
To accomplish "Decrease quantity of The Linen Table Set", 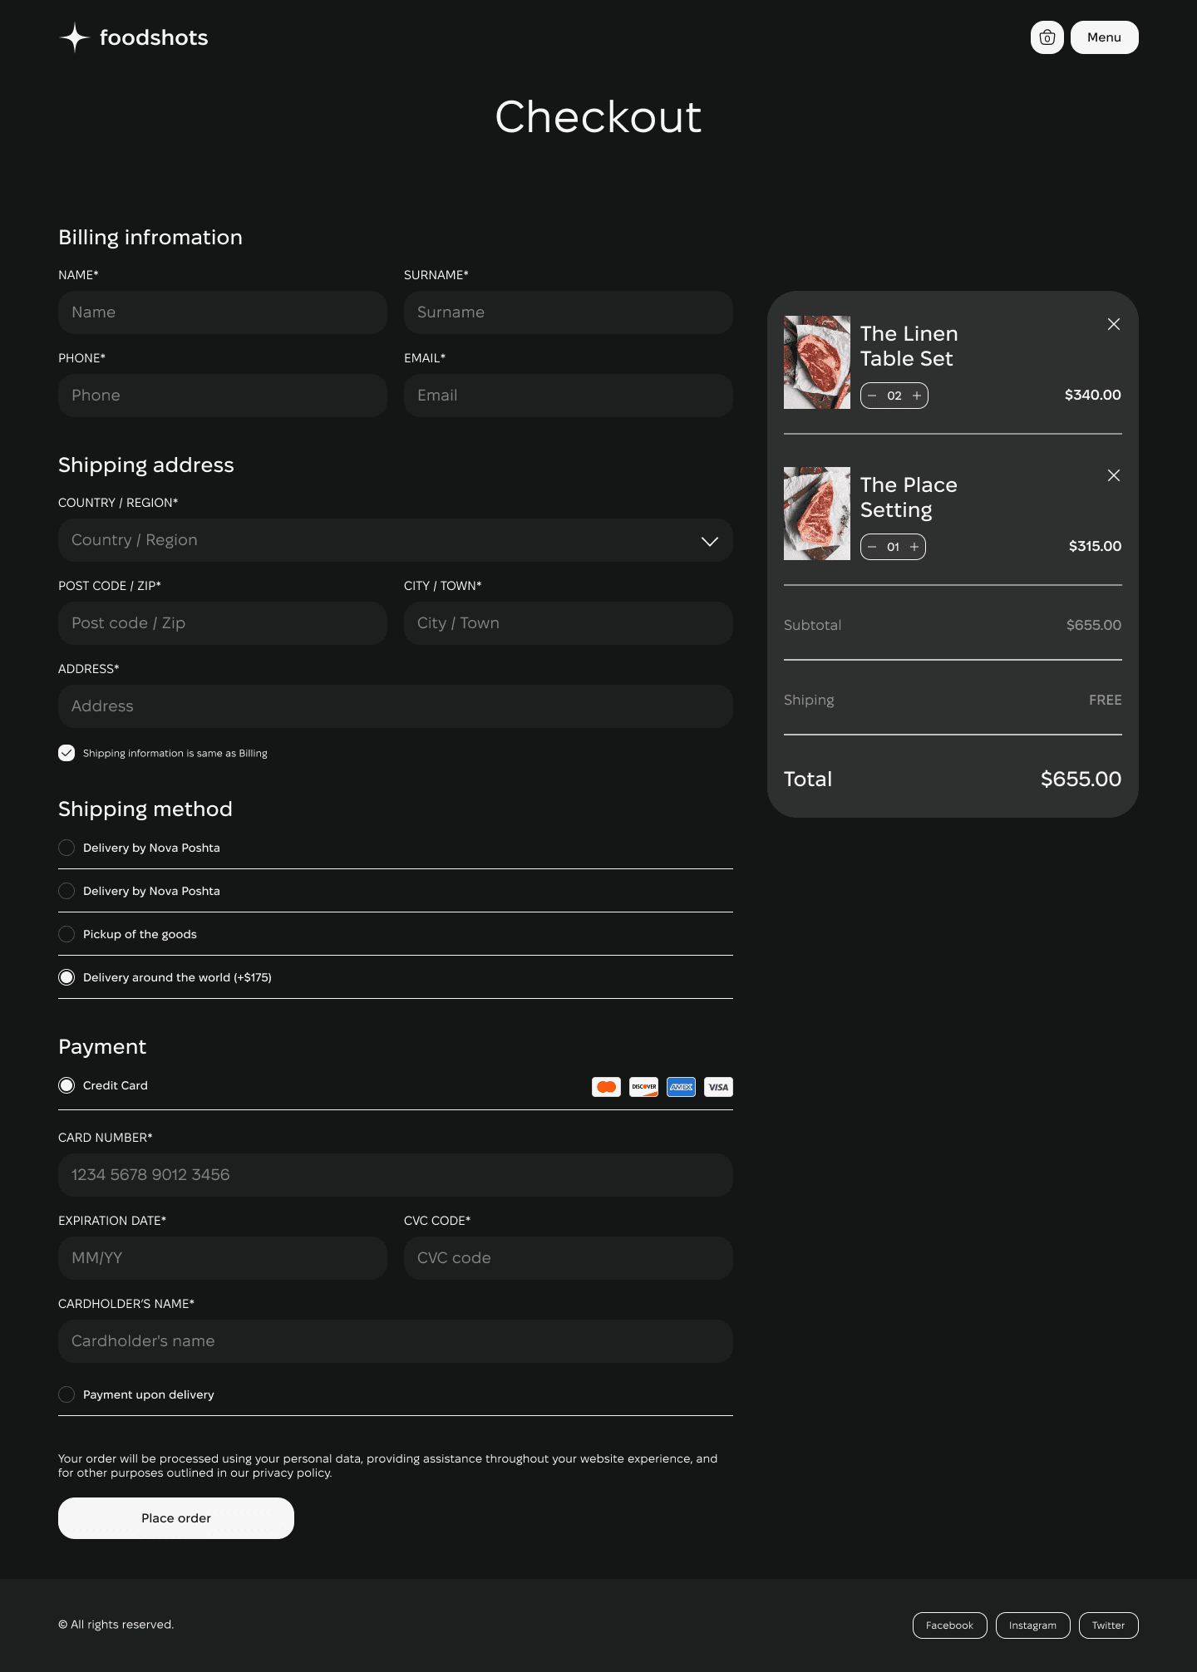I will coord(872,396).
